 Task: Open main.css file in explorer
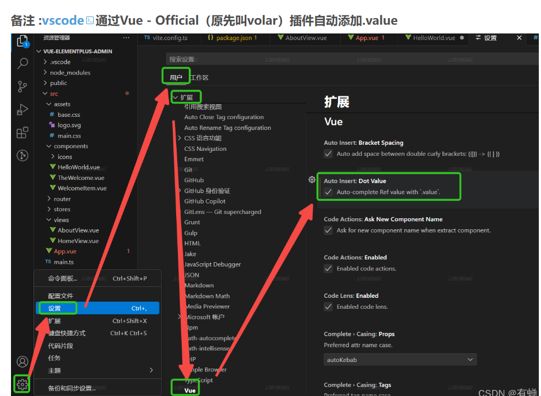click(69, 135)
